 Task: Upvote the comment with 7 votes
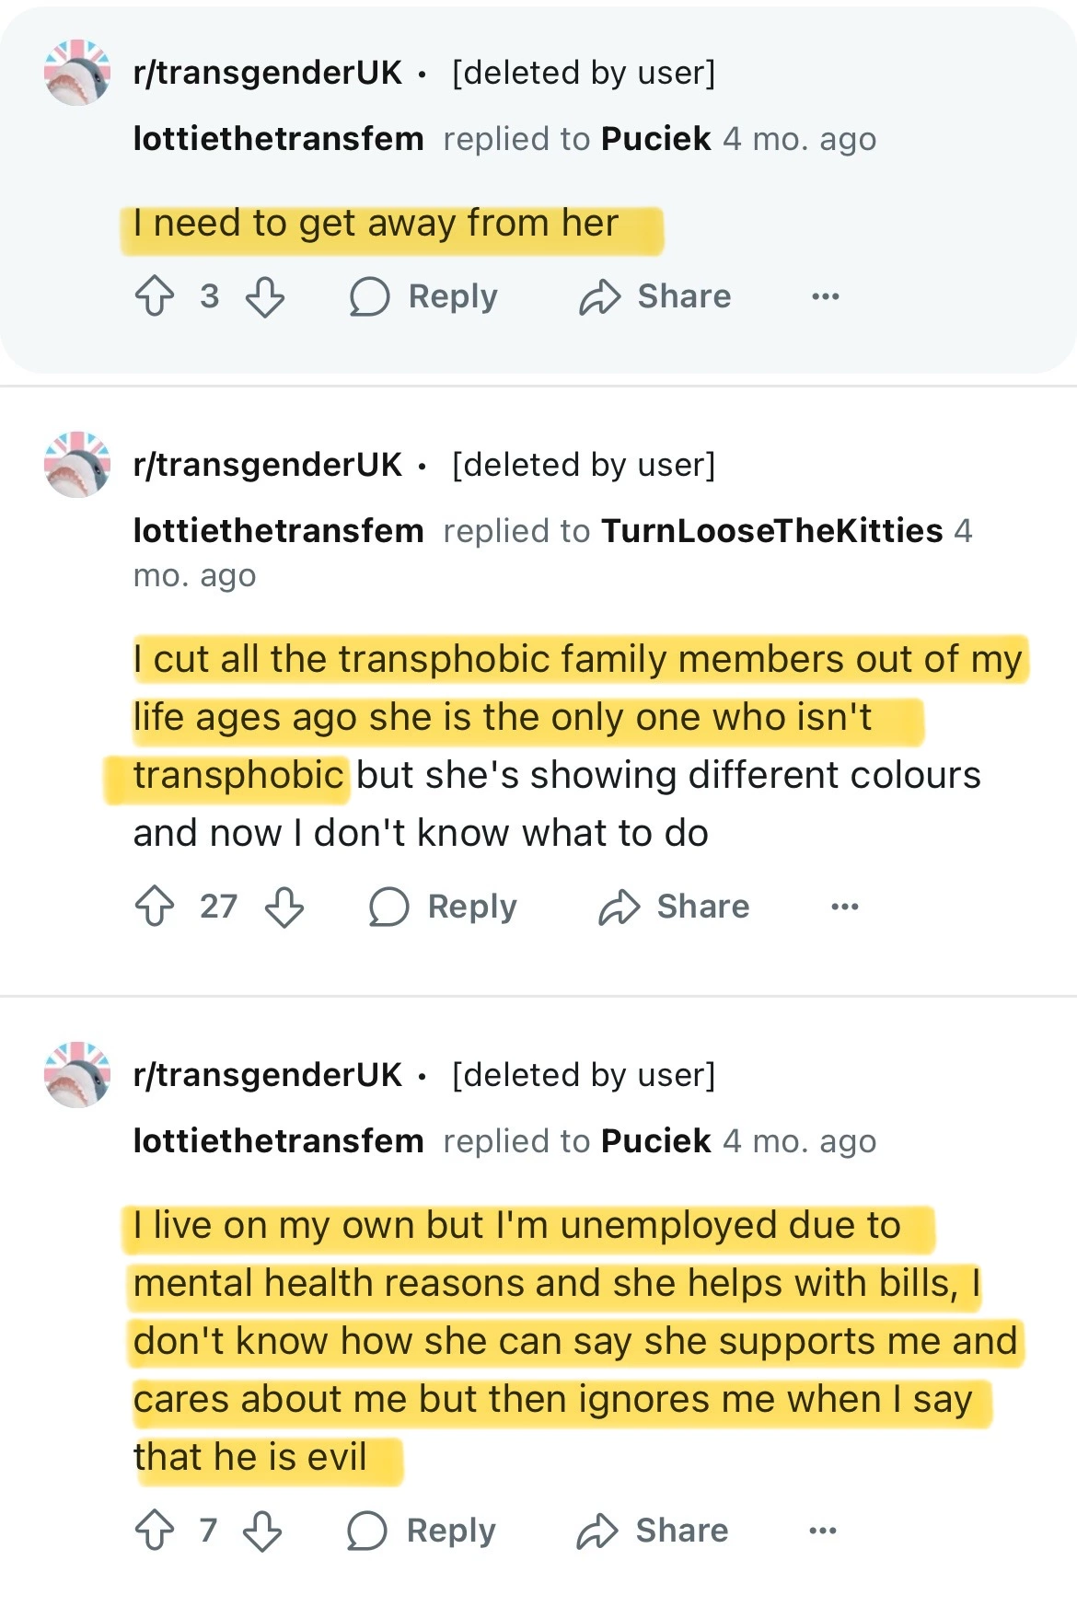coord(154,1531)
